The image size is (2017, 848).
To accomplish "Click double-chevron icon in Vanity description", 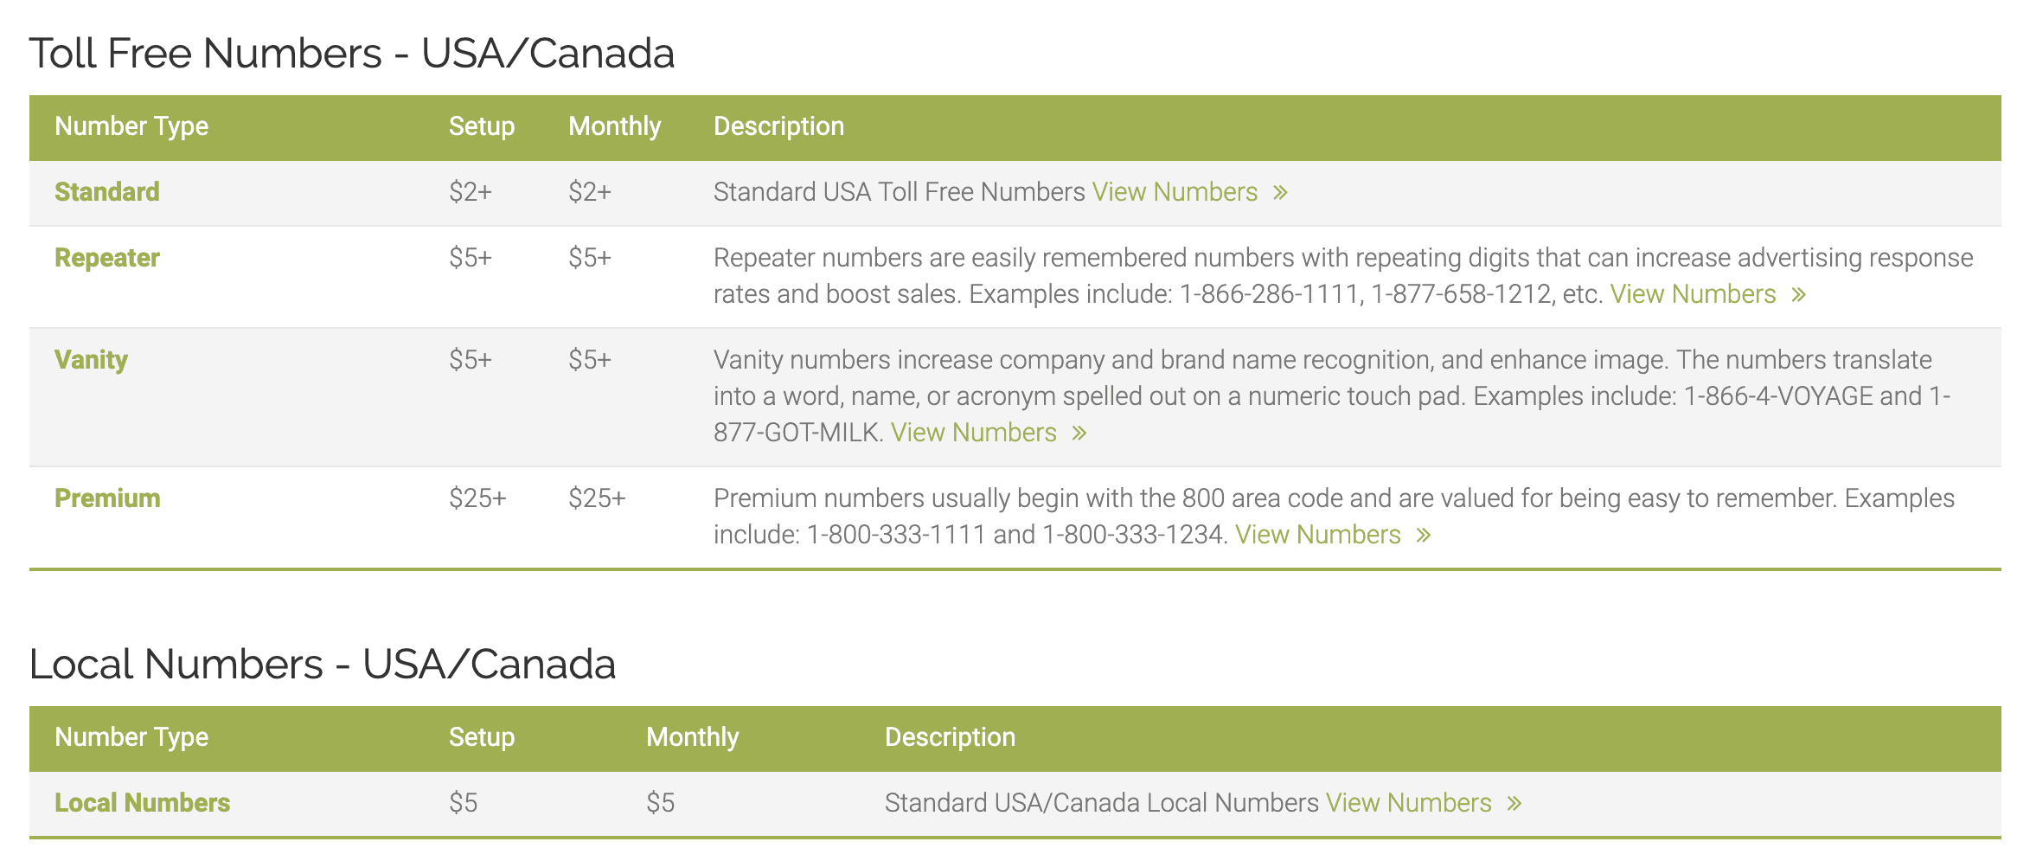I will pyautogui.click(x=1079, y=433).
